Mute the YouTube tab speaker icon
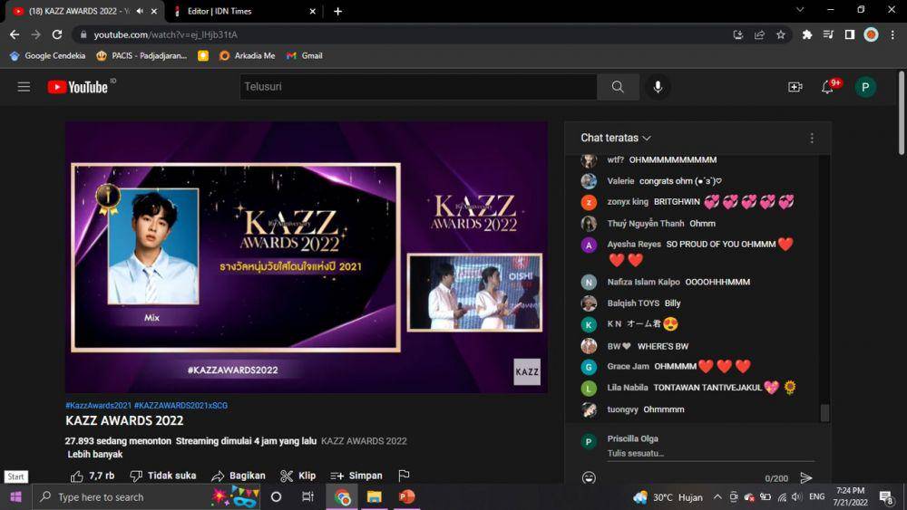The image size is (907, 510). coord(140,11)
